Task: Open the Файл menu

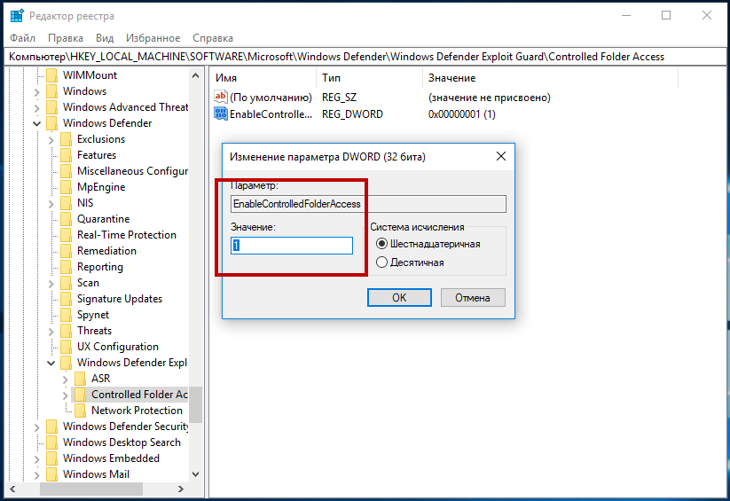Action: [22, 38]
